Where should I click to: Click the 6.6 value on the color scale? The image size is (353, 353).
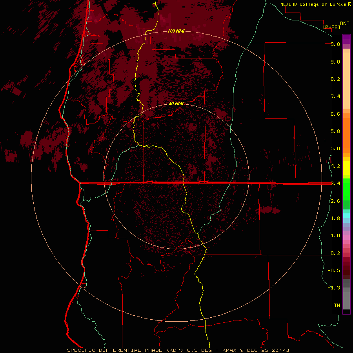335,114
